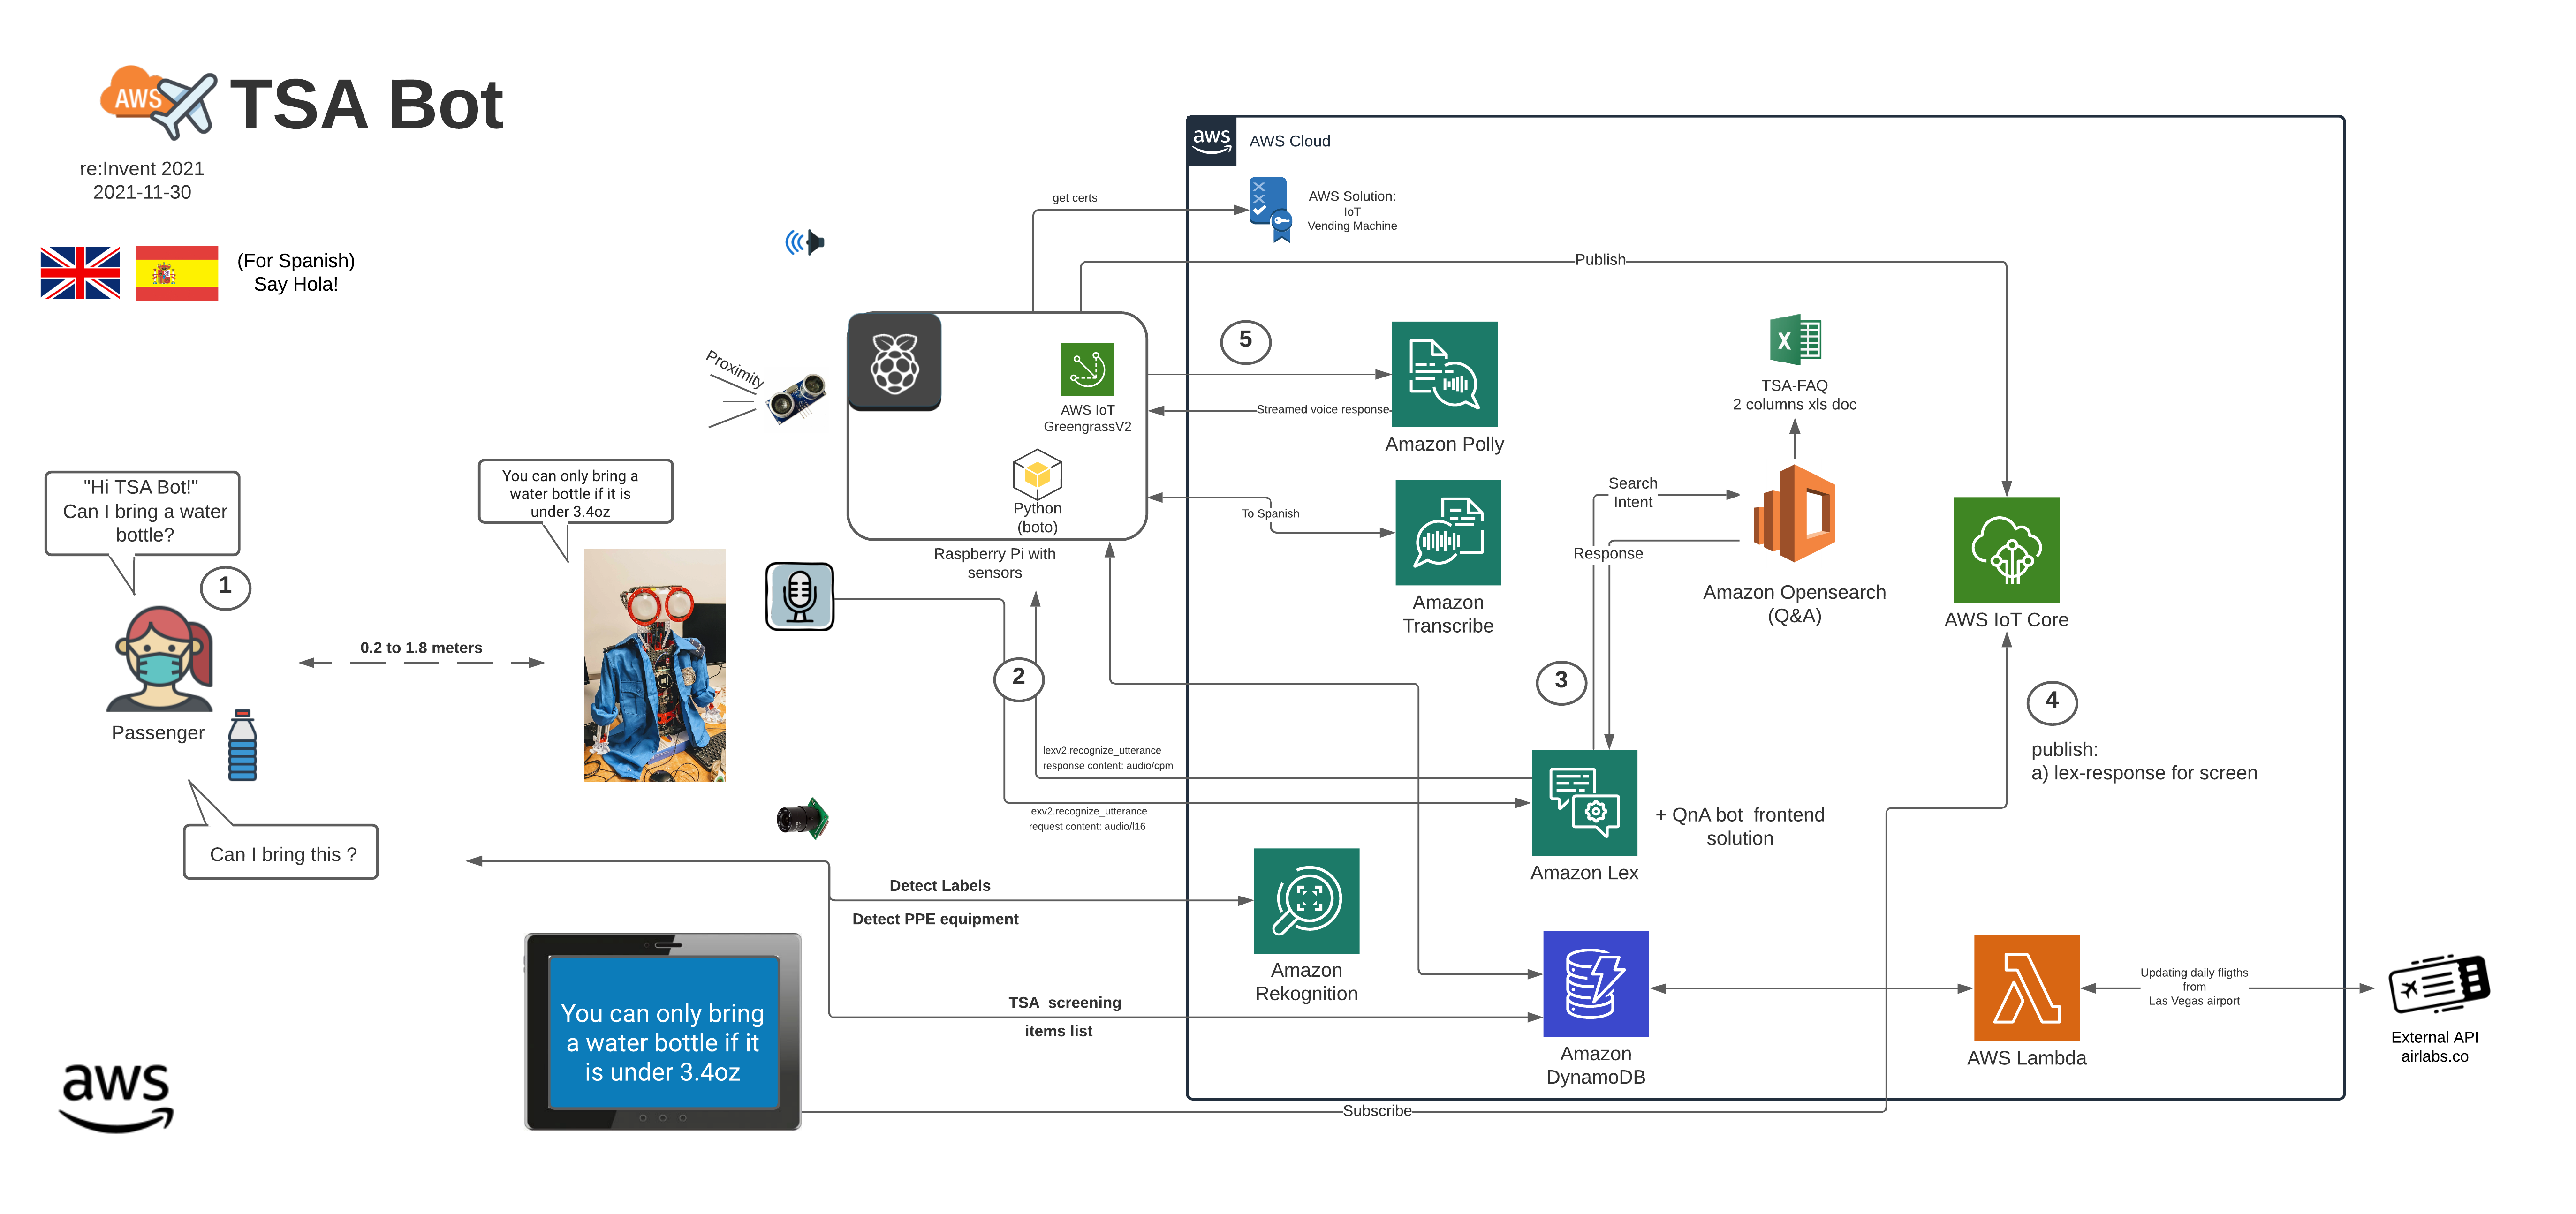Click 'lexv2.recognize_utterance response content' text
Viewport: 2576px width, 1214px height.
tap(1107, 758)
